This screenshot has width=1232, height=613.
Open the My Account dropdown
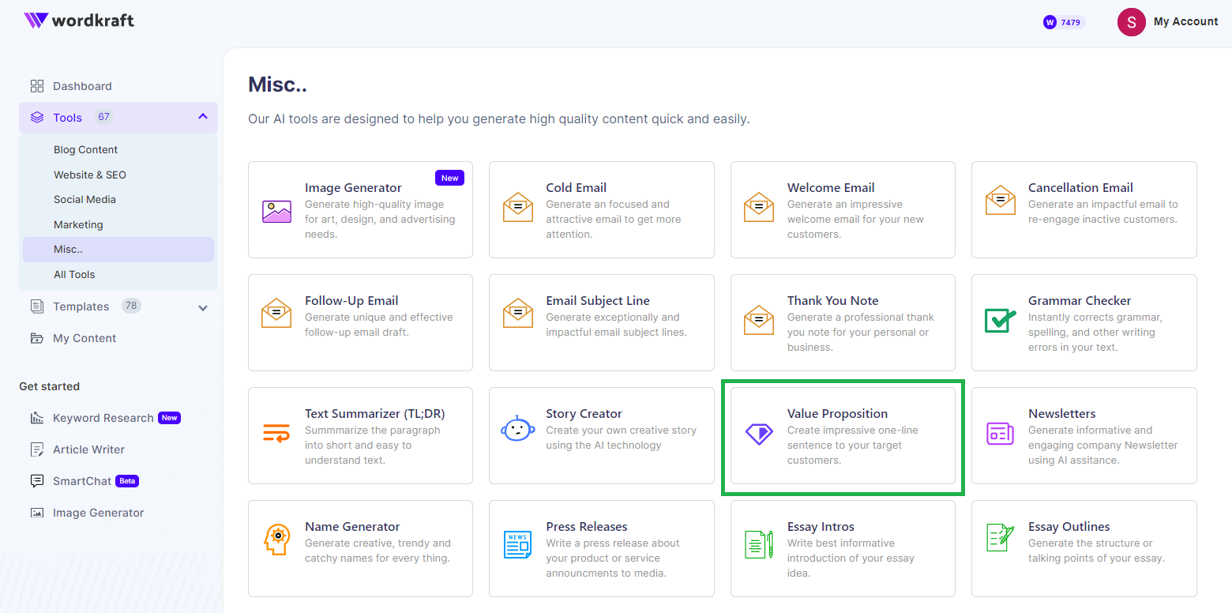point(1170,22)
